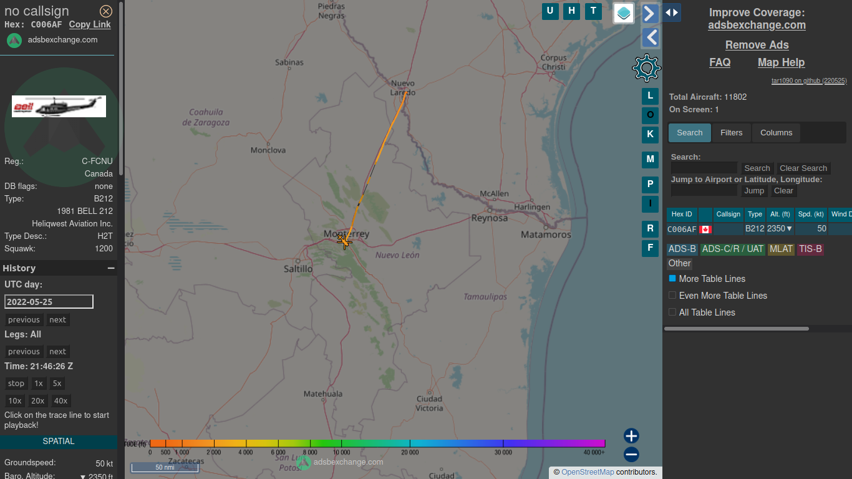Viewport: 852px width, 479px height.
Task: Select the previous leg
Action: (x=24, y=352)
